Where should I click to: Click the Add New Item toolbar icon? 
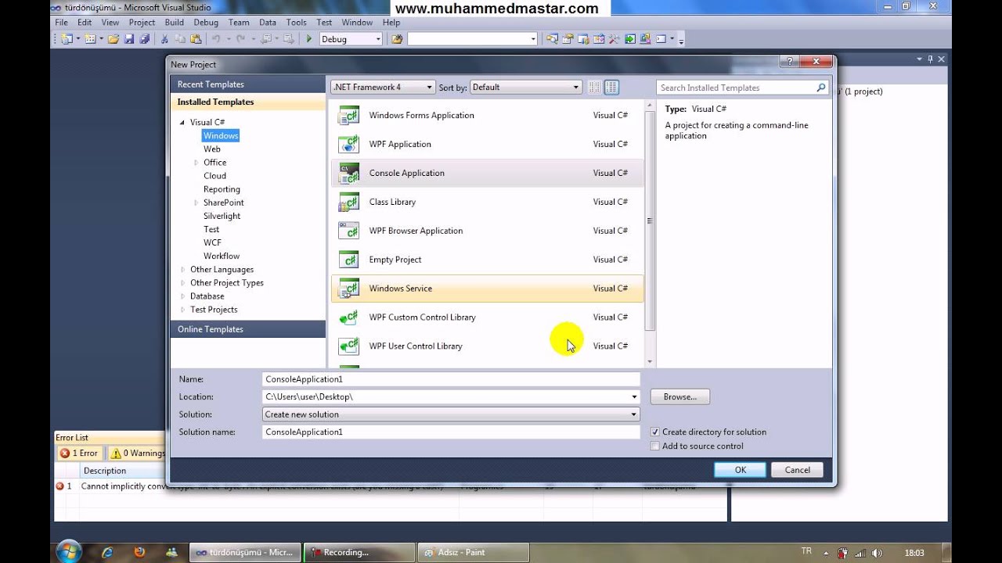point(90,39)
